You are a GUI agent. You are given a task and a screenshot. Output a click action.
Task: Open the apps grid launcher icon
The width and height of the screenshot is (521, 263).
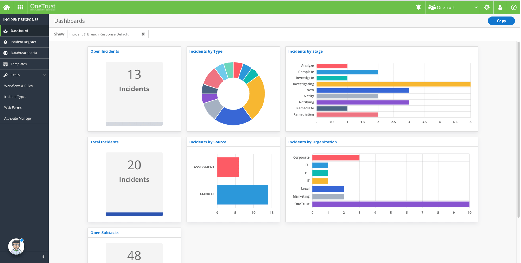tap(21, 7)
